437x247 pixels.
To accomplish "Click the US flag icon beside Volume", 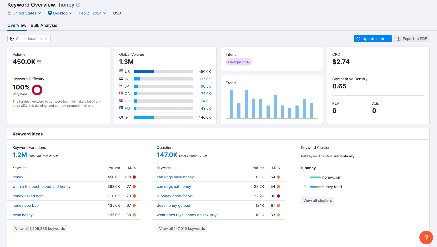I will click(39, 62).
